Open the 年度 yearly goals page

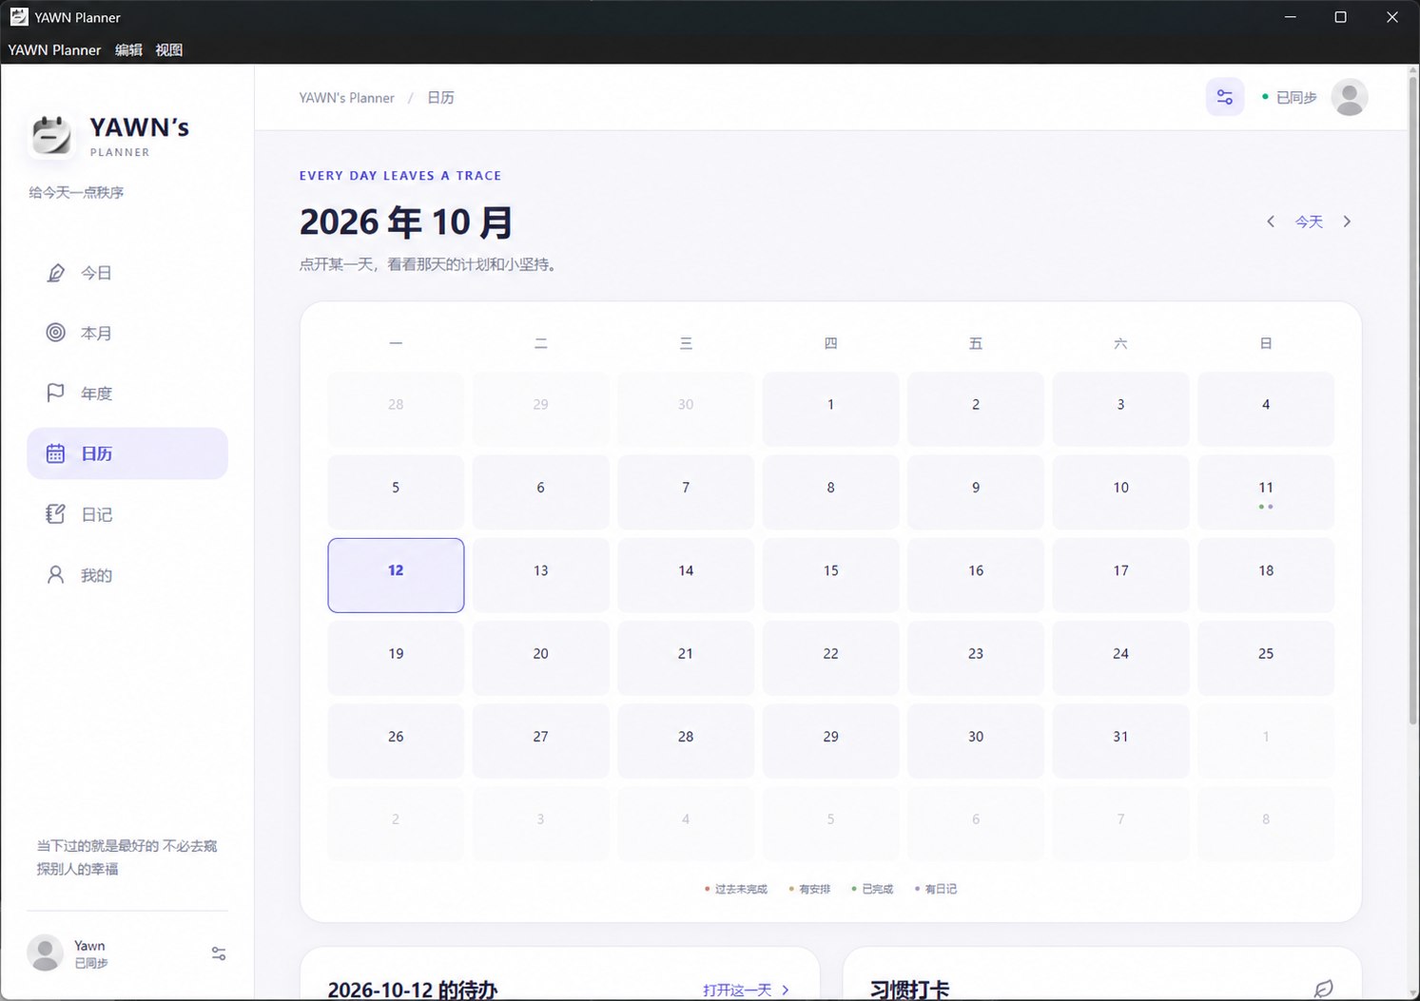pos(127,394)
